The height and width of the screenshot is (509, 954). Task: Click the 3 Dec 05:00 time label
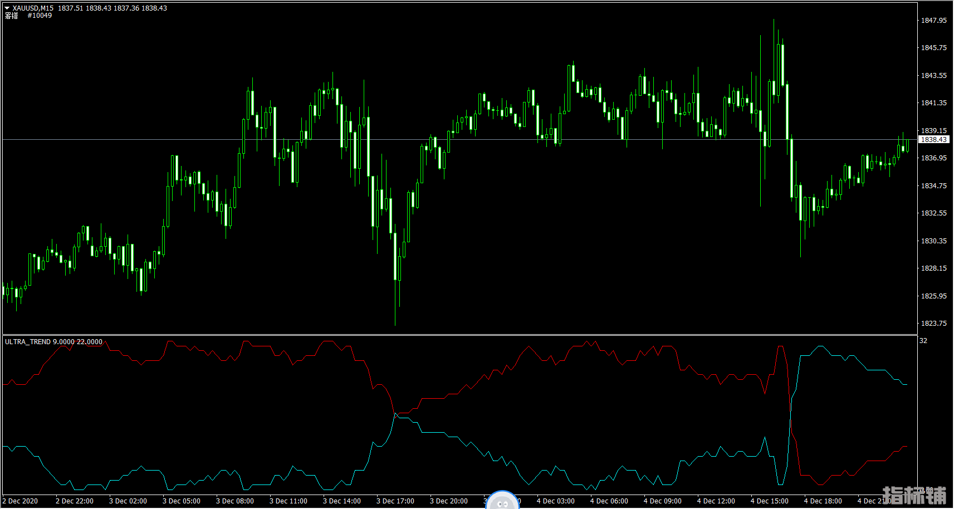pos(182,501)
